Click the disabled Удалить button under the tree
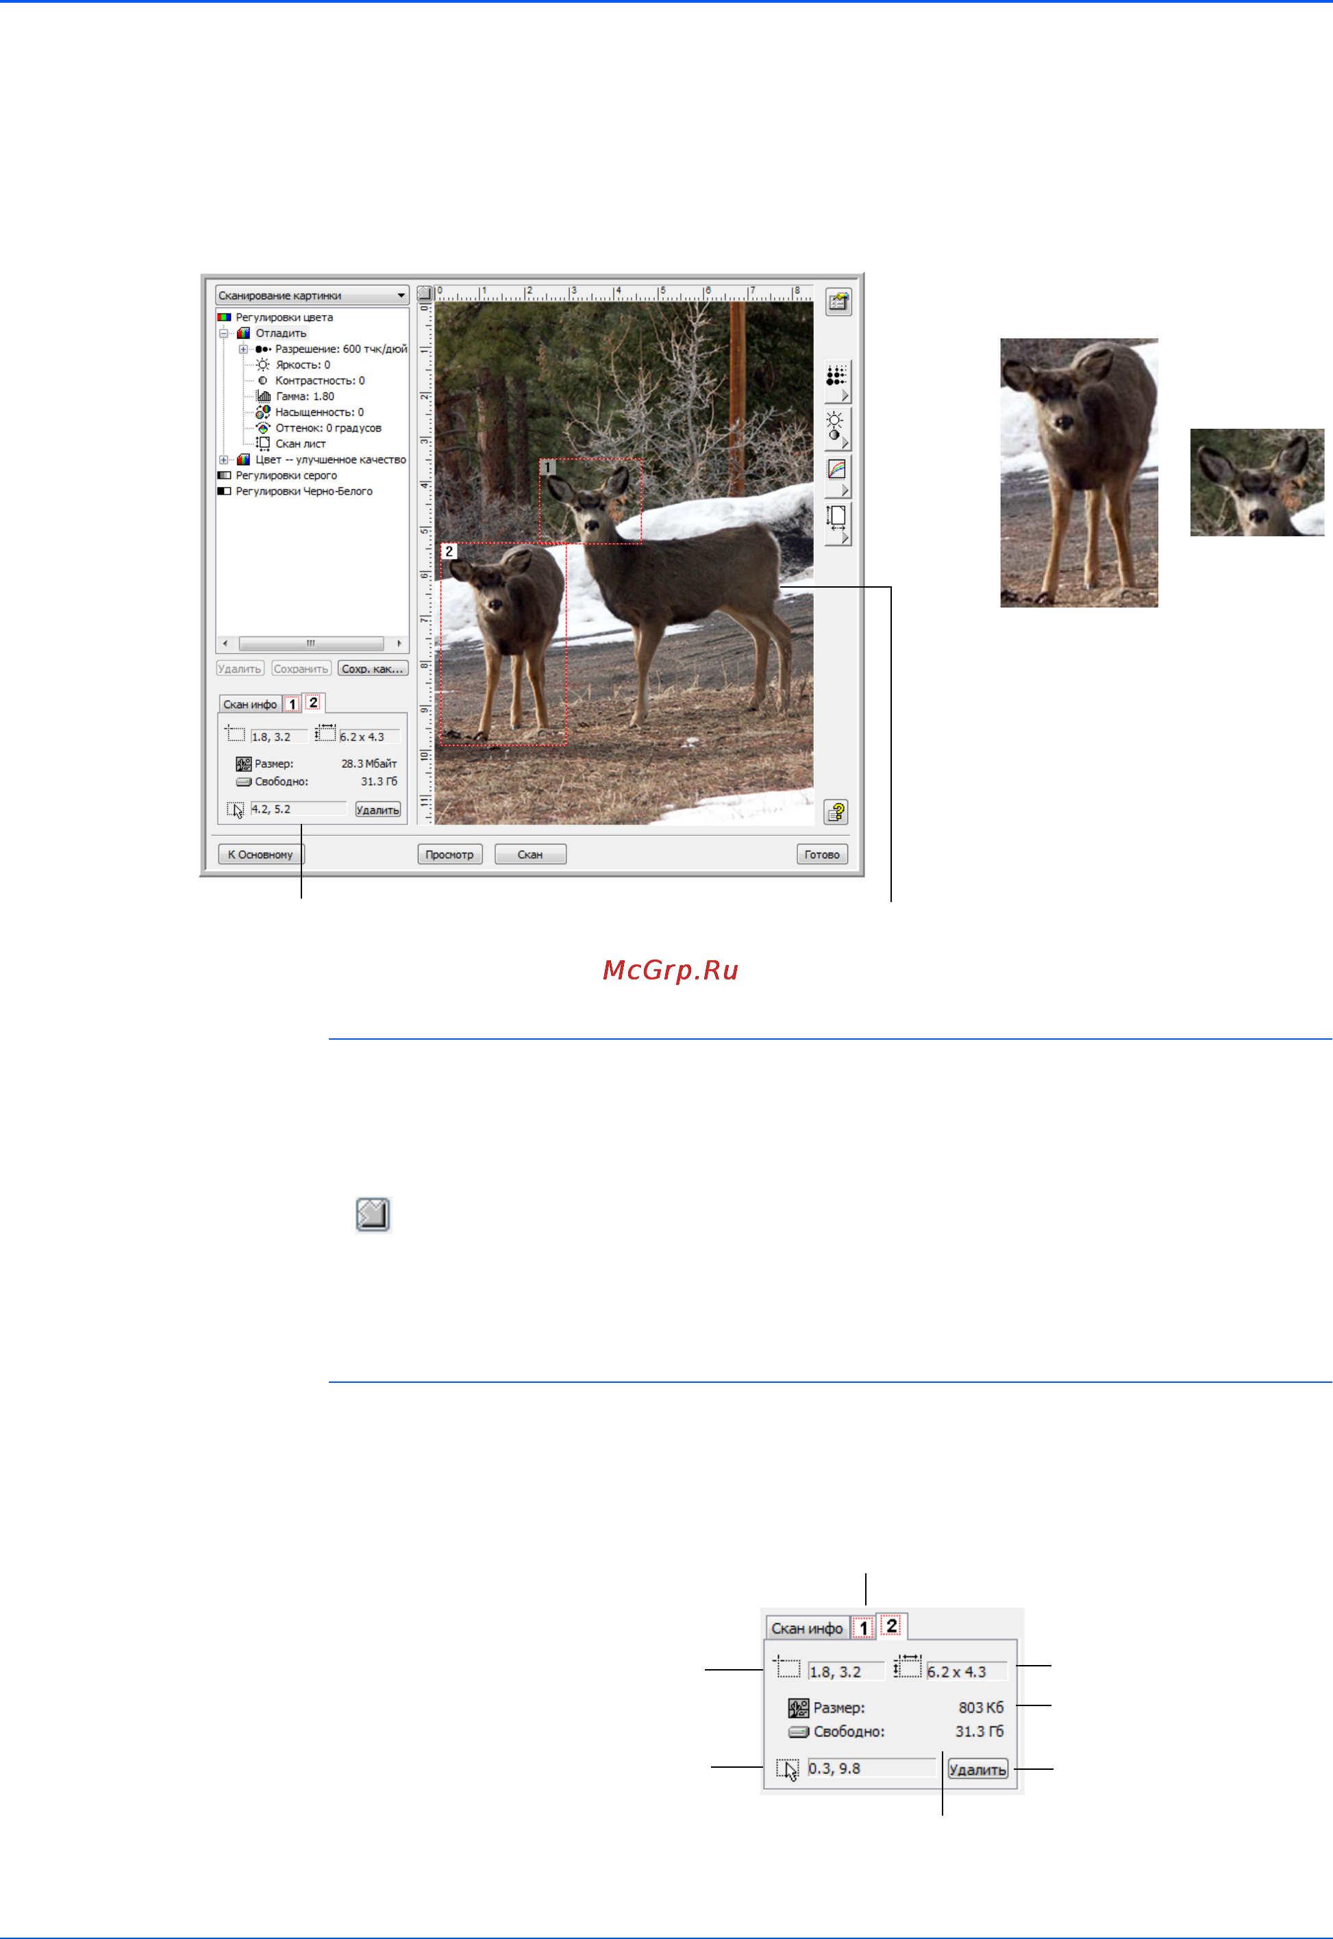 click(240, 669)
